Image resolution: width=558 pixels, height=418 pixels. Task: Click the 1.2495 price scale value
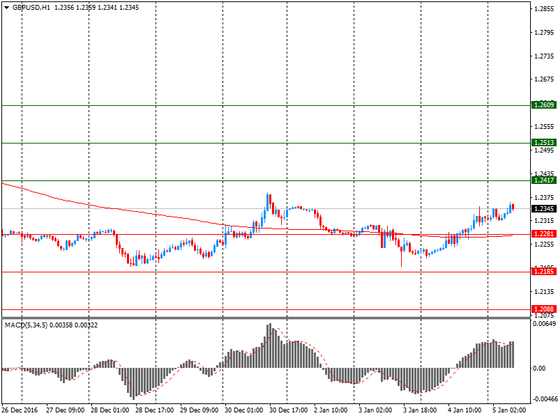coord(545,150)
